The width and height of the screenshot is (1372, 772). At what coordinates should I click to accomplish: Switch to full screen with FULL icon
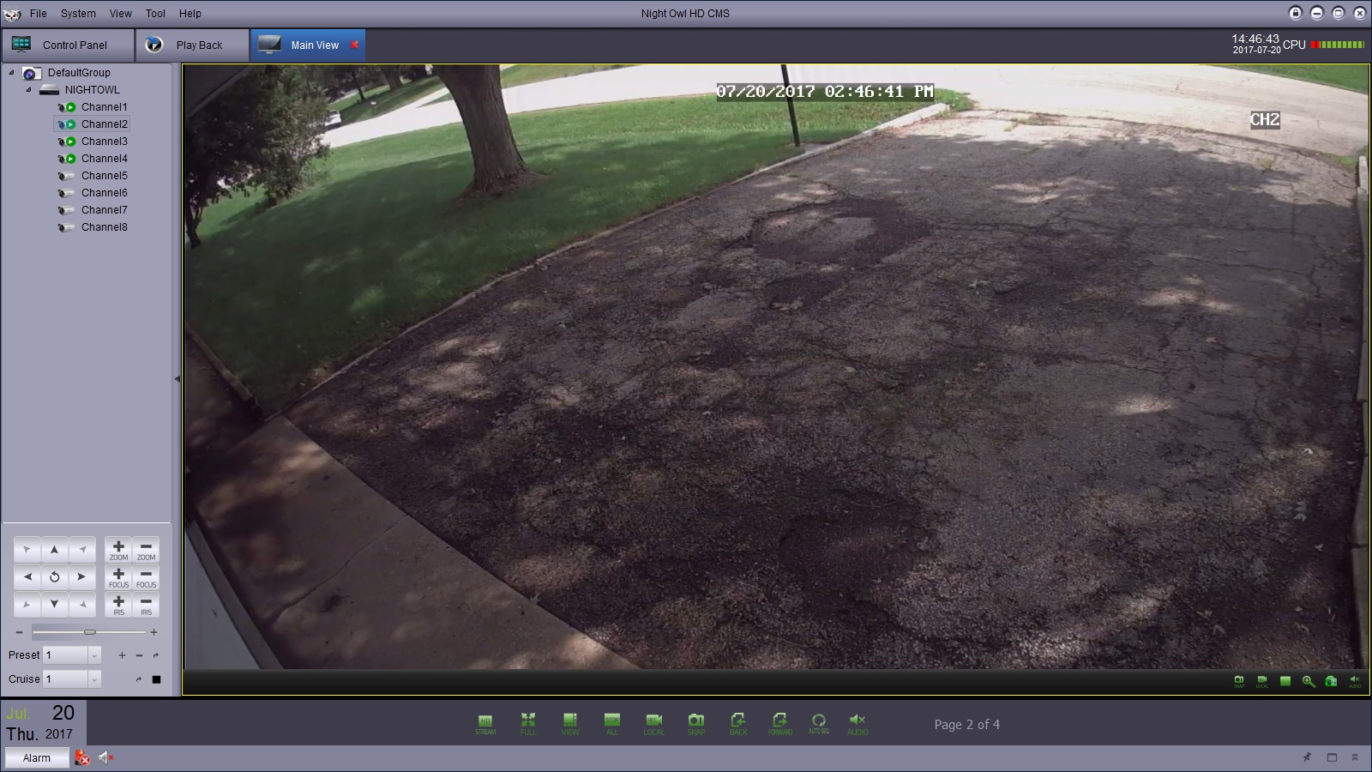528,723
